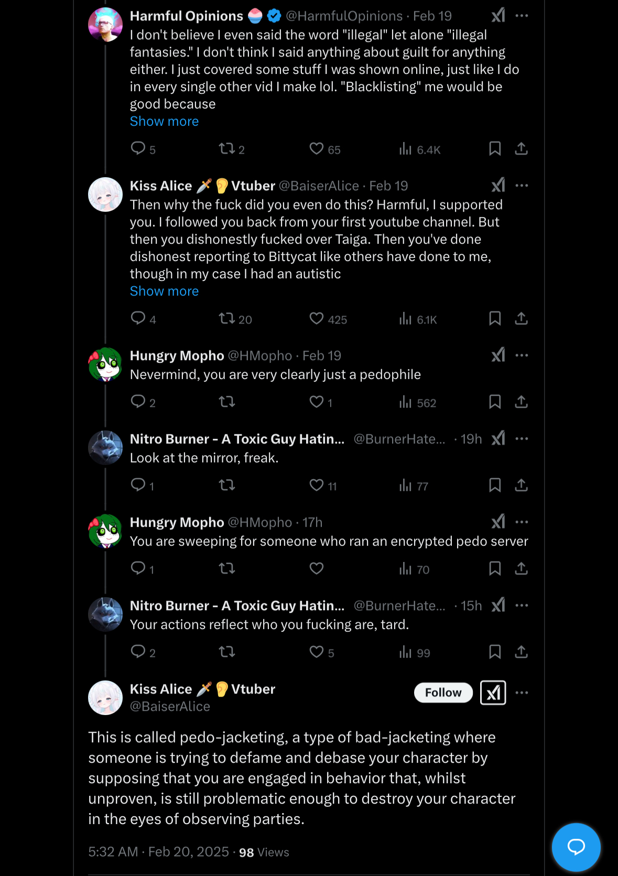Bookmark Nitro Burner's 'Look at the mirror' tweet
Screen dimensions: 618x876
[495, 485]
